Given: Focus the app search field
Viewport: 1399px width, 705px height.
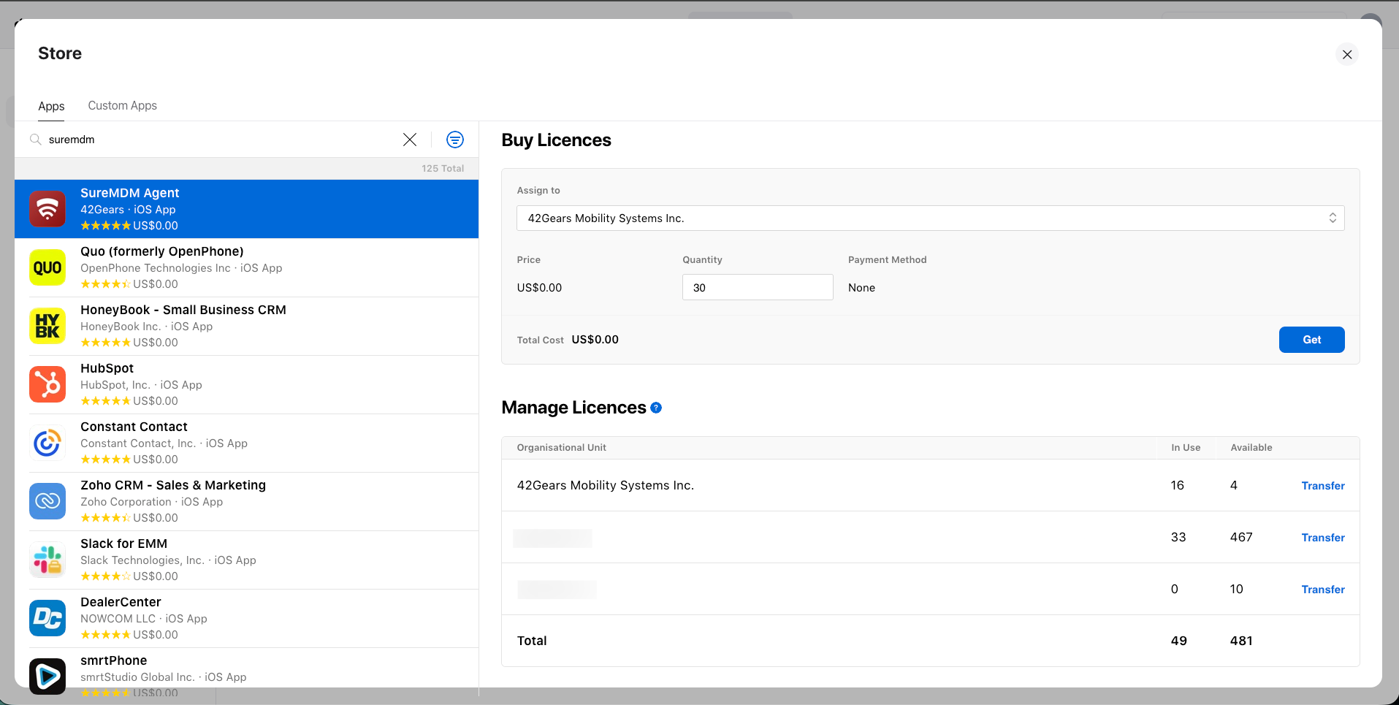Looking at the screenshot, I should (x=219, y=140).
